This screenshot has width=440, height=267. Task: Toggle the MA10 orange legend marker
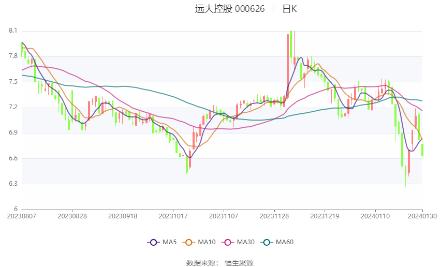pos(188,242)
